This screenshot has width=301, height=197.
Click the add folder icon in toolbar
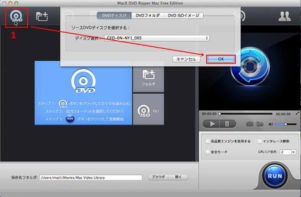pos(42,17)
